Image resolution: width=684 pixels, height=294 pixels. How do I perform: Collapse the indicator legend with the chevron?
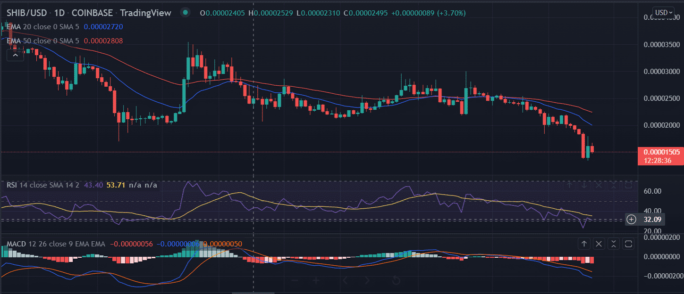(x=15, y=56)
